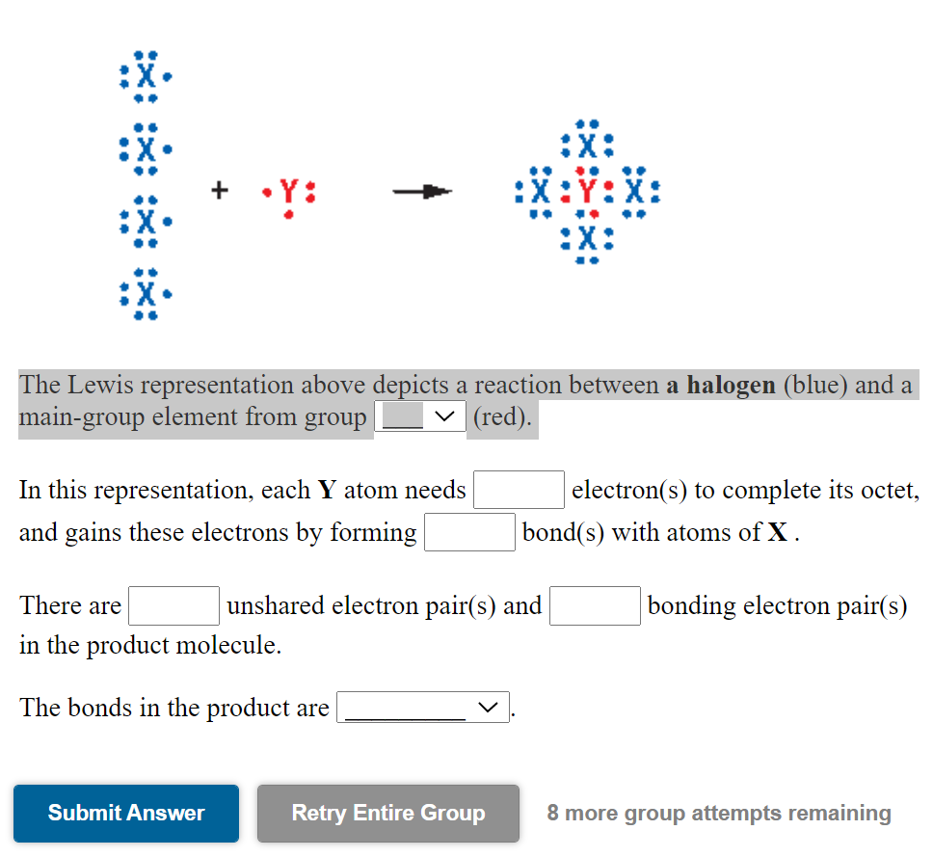Click the third X atom in the column
933x857 pixels.
coord(145,222)
